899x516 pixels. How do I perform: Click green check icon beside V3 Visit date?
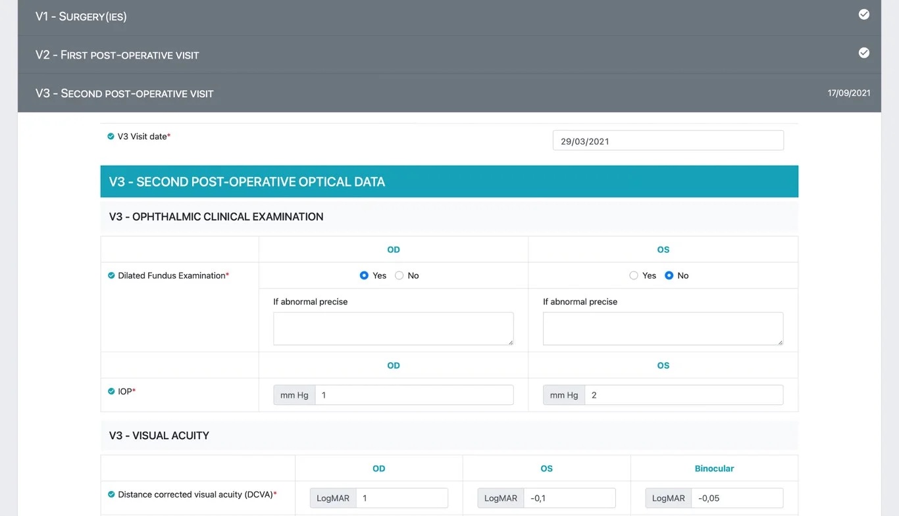[x=111, y=137]
